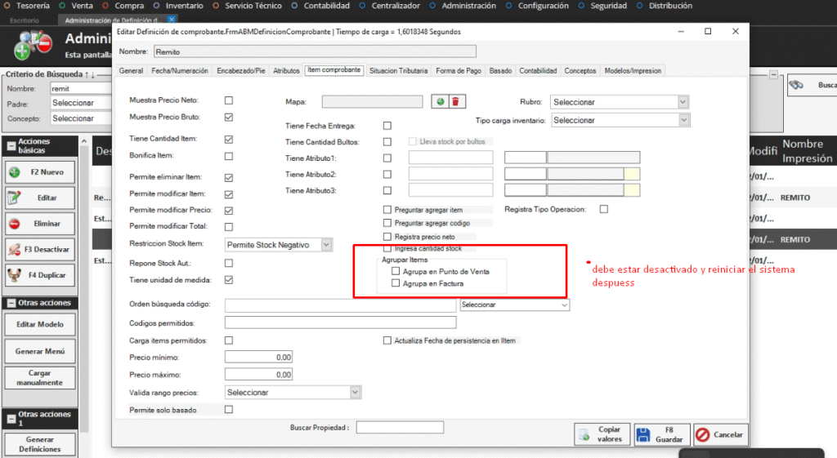The height and width of the screenshot is (458, 837).
Task: Click the Cancelar button with red icon
Action: (x=719, y=434)
